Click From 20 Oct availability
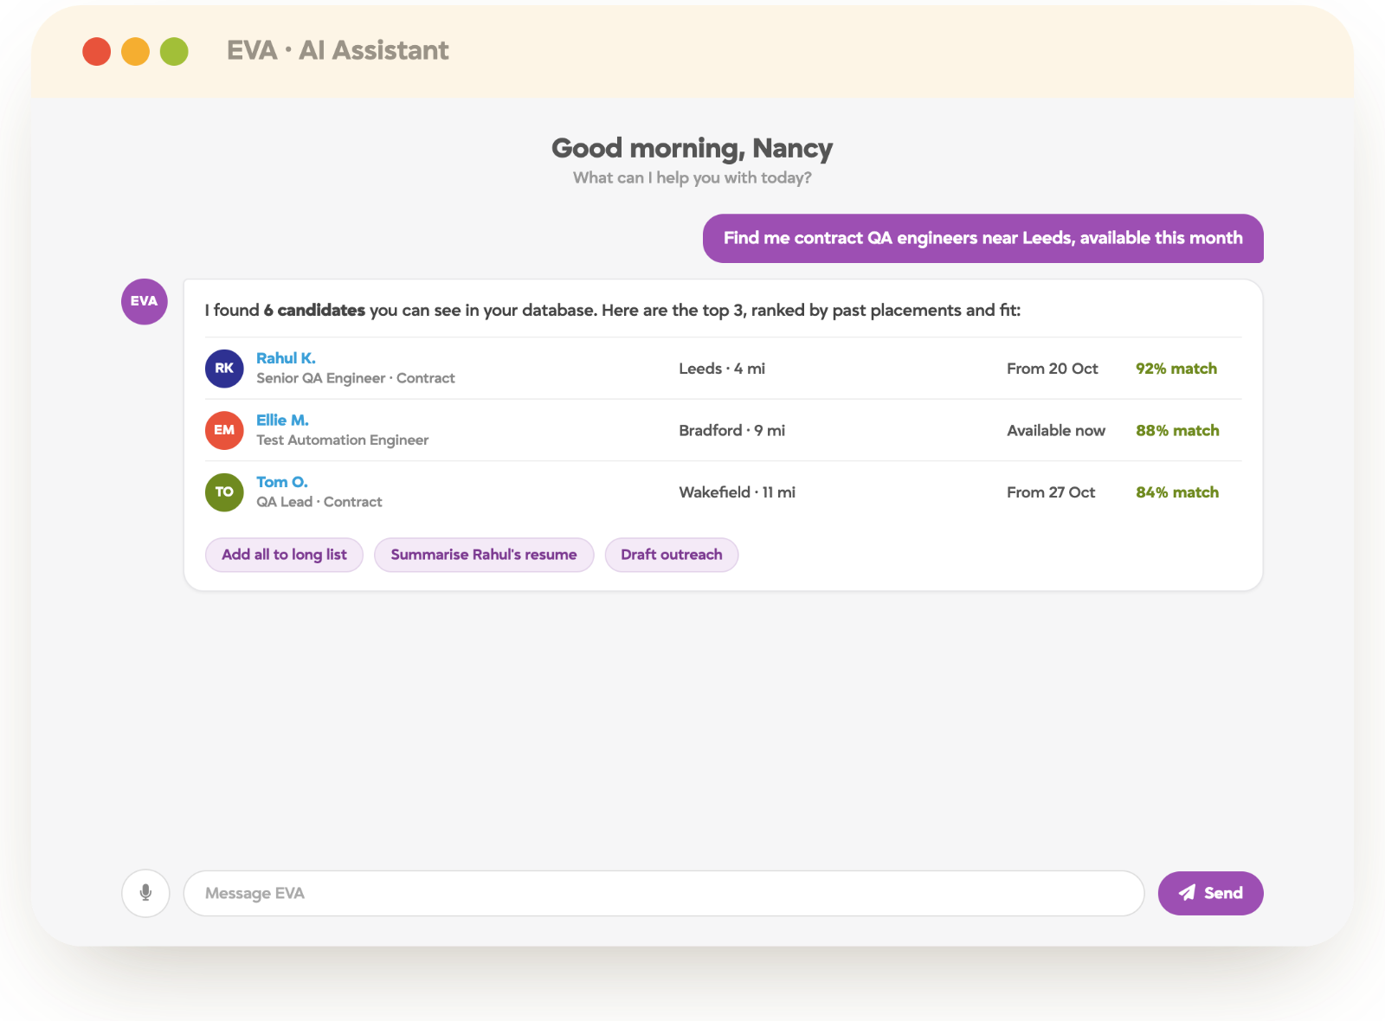 click(x=1053, y=369)
